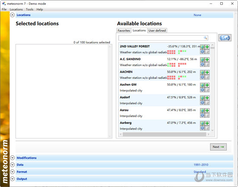This screenshot has height=187, width=238.
Task: Select the Locations tab under Available locations
Action: 139,30
